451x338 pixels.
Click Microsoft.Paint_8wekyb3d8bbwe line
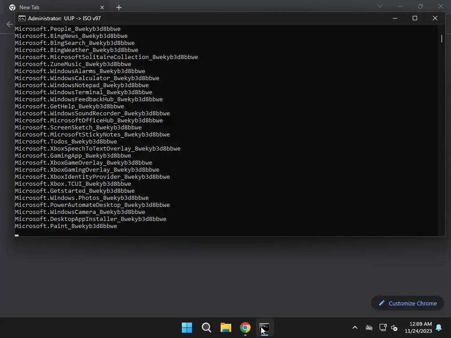tap(66, 226)
